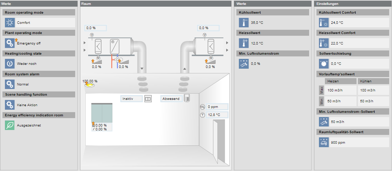Click the window contact icon next to Inaktiv
The height and width of the screenshot is (171, 392).
[148, 99]
